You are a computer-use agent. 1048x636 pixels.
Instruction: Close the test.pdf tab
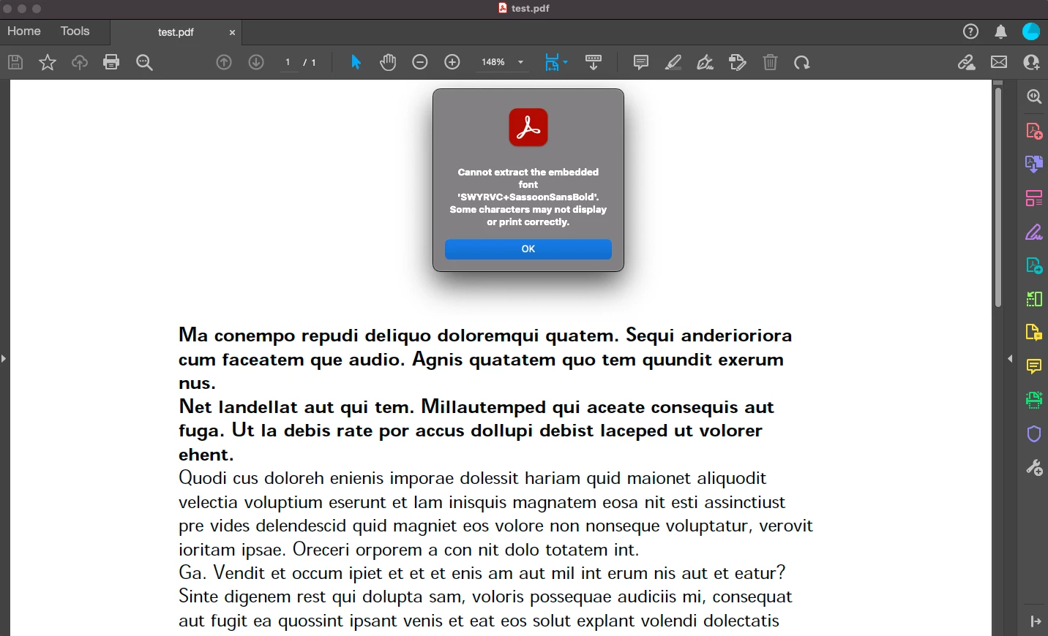232,32
